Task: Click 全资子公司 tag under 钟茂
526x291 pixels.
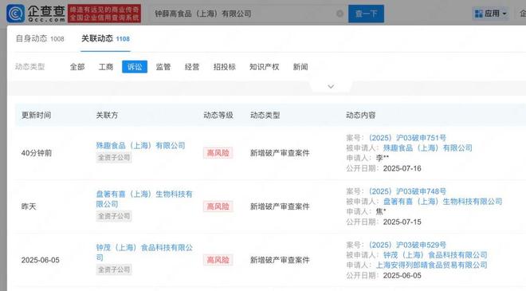Action: pyautogui.click(x=114, y=269)
